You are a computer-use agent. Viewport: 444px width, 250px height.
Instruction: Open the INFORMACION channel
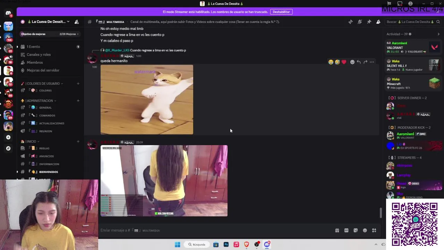[50, 164]
